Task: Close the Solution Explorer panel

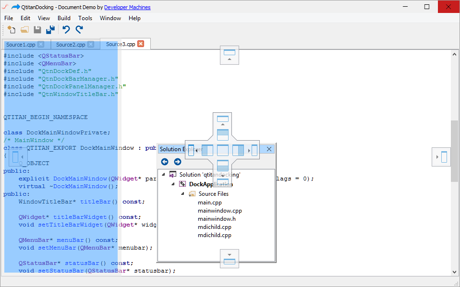Action: [x=269, y=149]
